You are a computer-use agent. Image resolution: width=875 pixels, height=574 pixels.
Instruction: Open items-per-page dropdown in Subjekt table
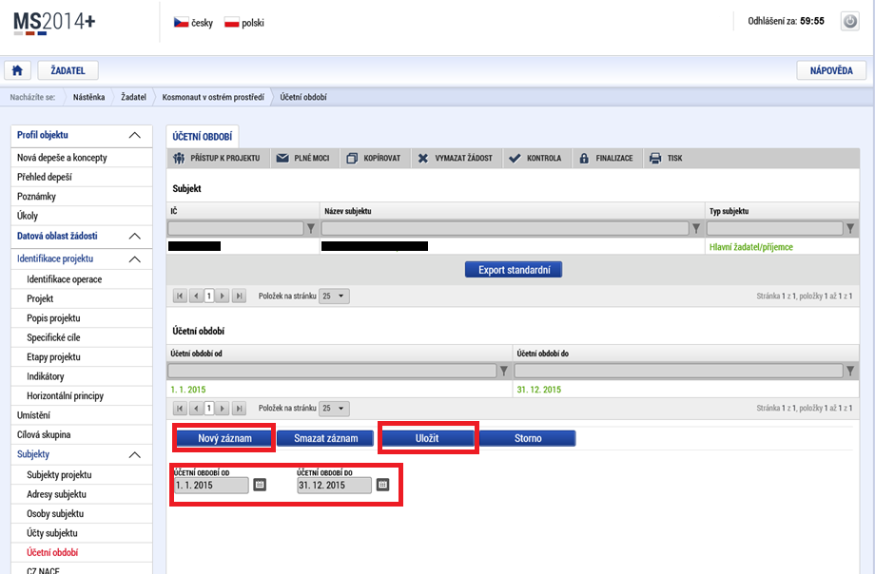coord(334,297)
